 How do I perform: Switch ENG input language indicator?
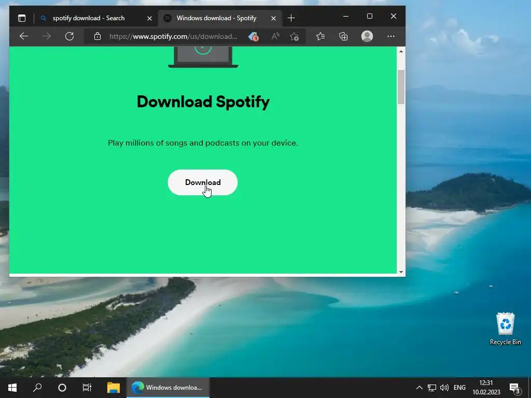[x=459, y=388]
